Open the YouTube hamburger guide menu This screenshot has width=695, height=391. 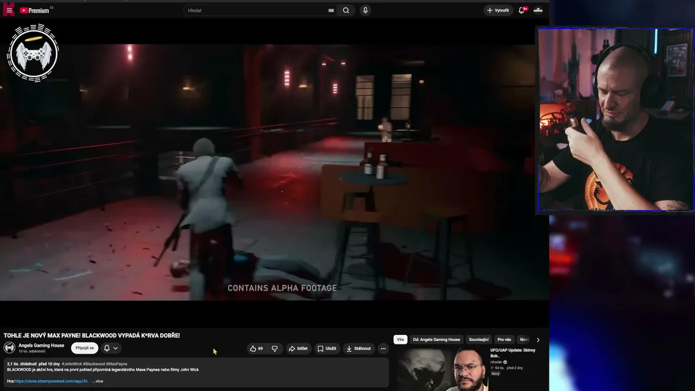click(9, 10)
